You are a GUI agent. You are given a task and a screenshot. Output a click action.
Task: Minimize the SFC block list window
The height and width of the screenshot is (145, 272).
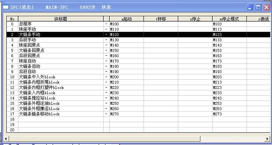point(250,7)
